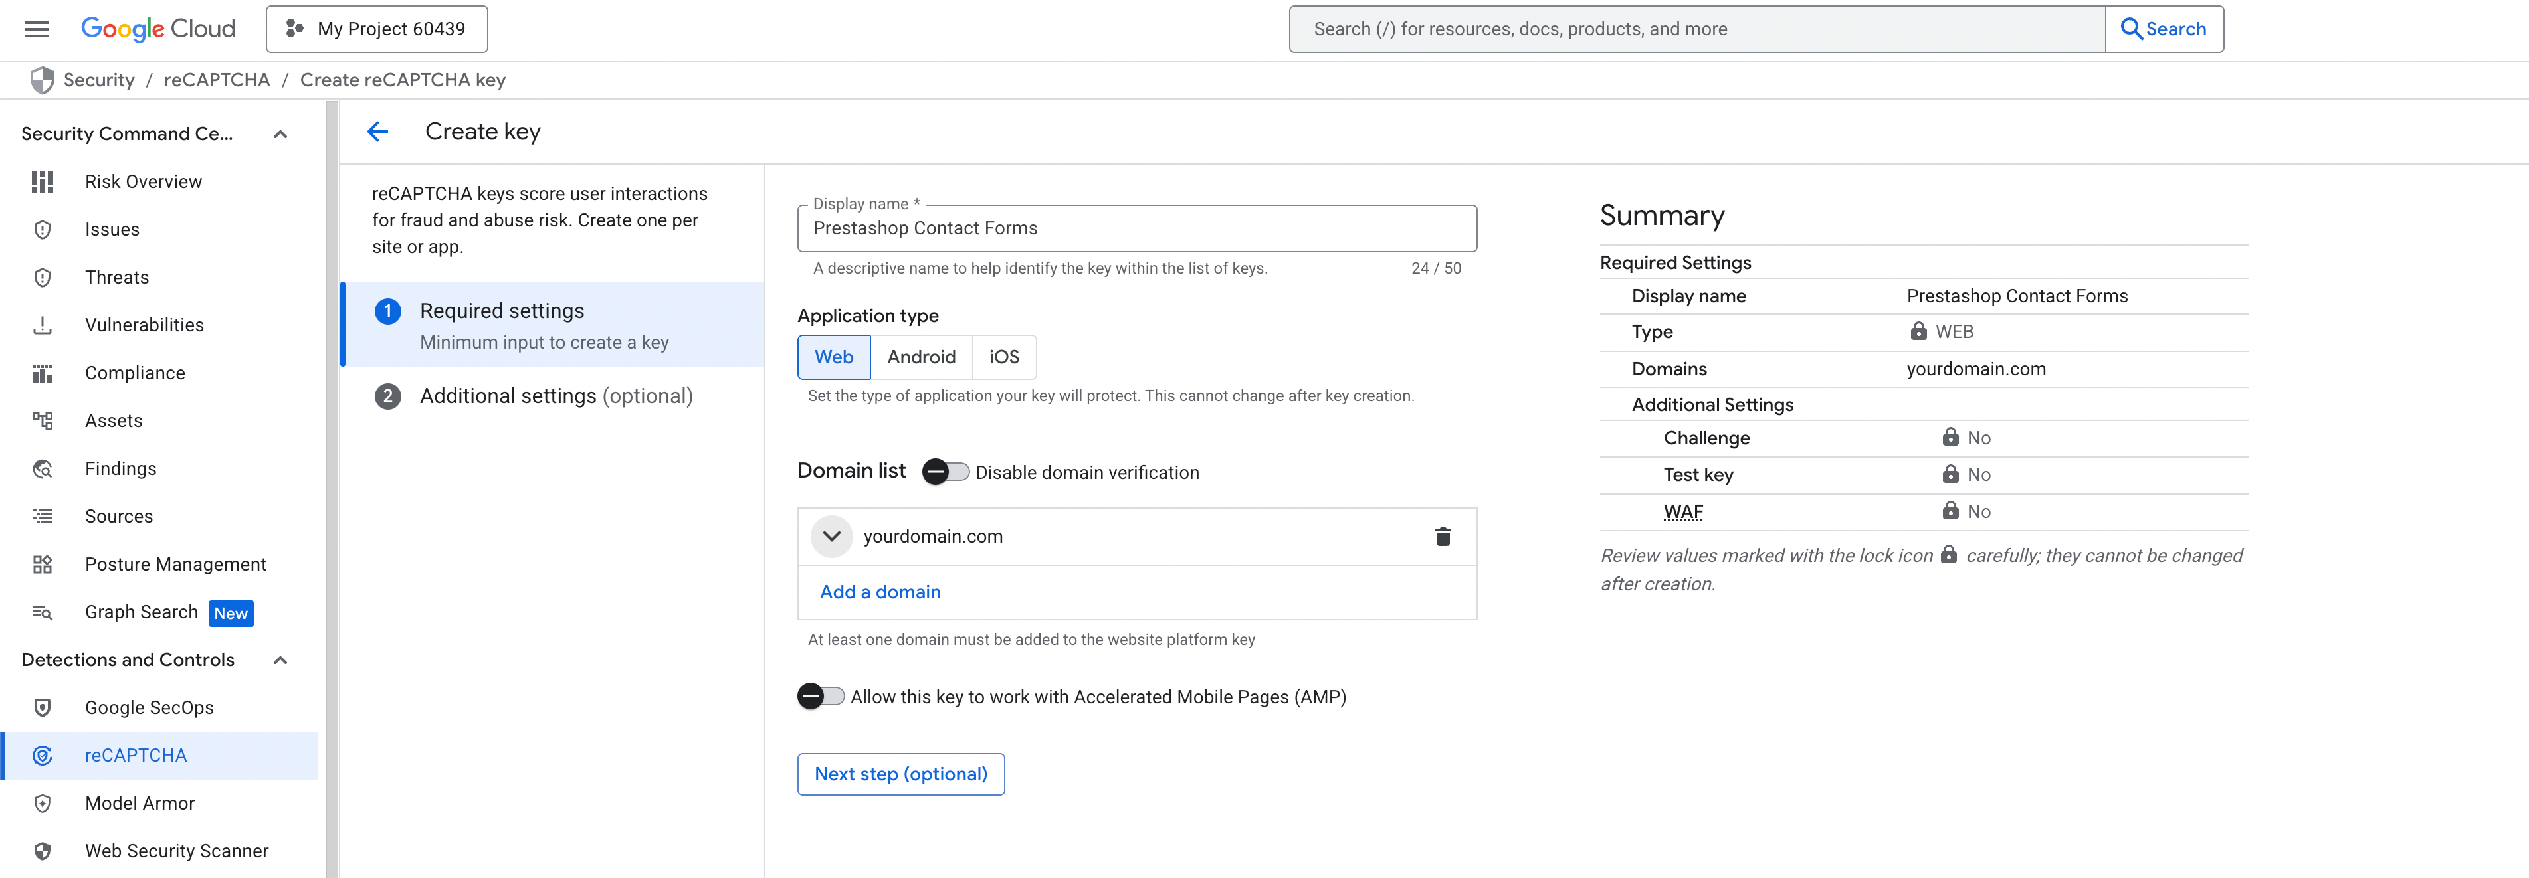The height and width of the screenshot is (878, 2529).
Task: Select the Vulnerabilities sidebar icon
Action: coord(43,325)
